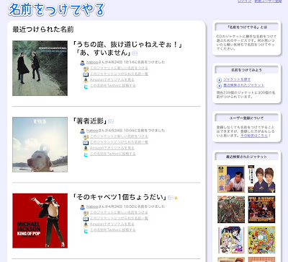Click the 名前をつけてやる site logo
Screen dimensions: 288x262
[56, 9]
